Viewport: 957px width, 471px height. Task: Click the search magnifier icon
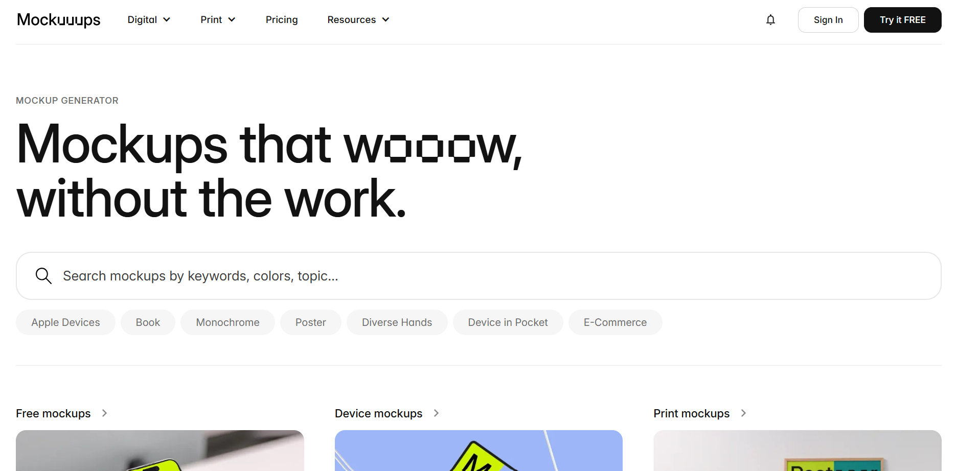click(x=43, y=275)
